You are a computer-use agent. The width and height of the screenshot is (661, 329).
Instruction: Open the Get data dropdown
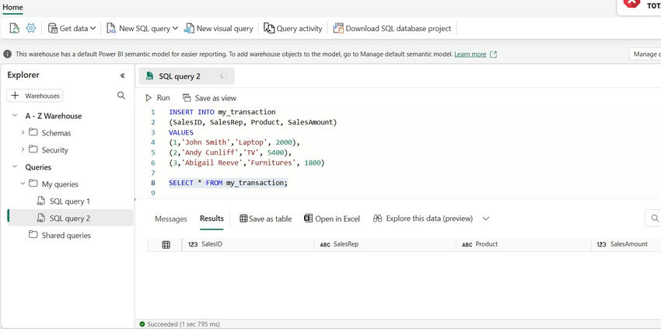pyautogui.click(x=72, y=28)
